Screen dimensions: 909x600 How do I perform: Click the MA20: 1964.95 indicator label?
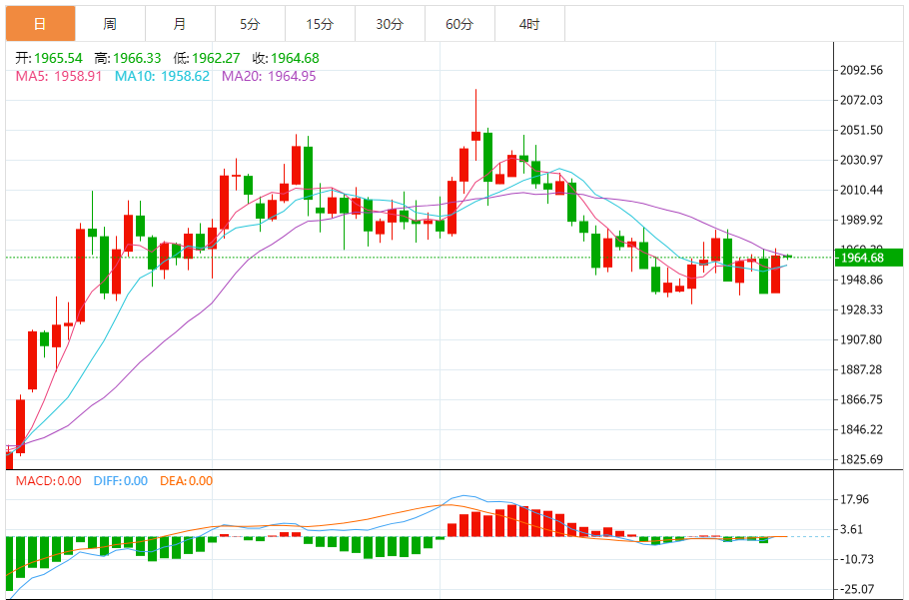pyautogui.click(x=269, y=76)
